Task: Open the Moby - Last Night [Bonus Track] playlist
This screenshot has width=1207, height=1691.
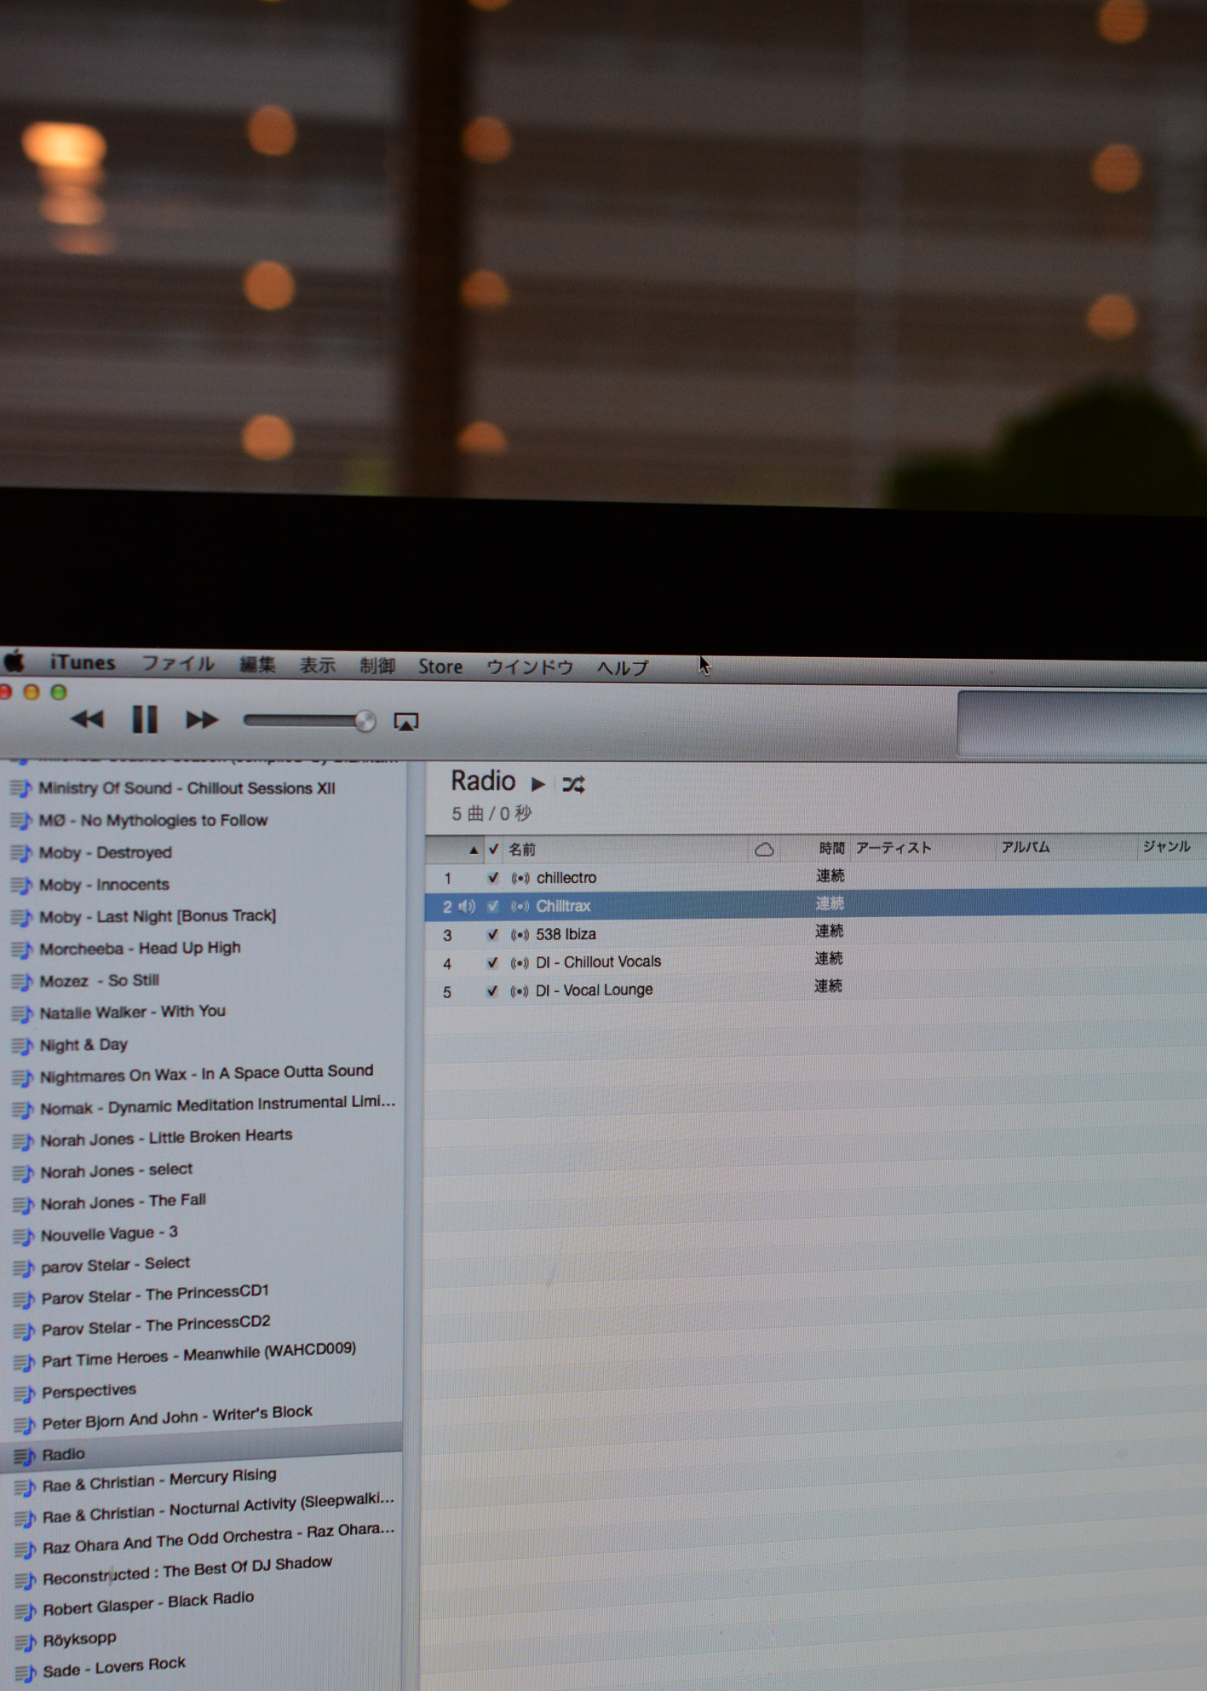Action: 158,916
